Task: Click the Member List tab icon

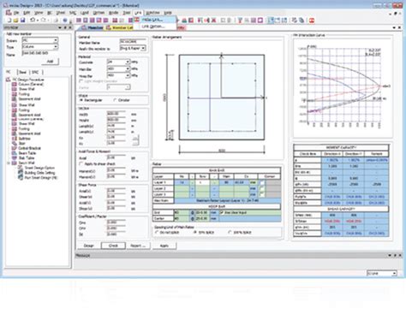Action: point(109,27)
